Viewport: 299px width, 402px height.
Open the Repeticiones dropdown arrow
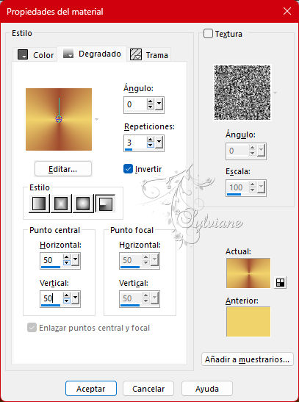point(159,143)
